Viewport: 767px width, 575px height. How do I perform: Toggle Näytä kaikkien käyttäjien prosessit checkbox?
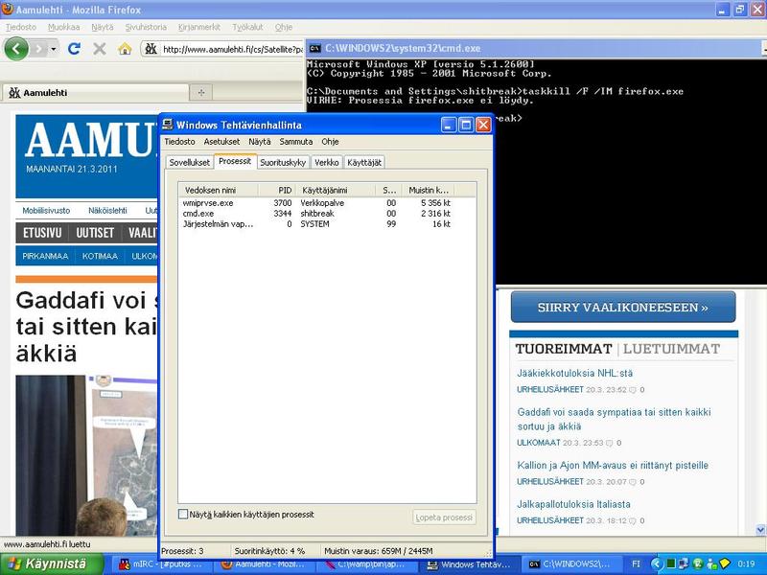coord(183,515)
